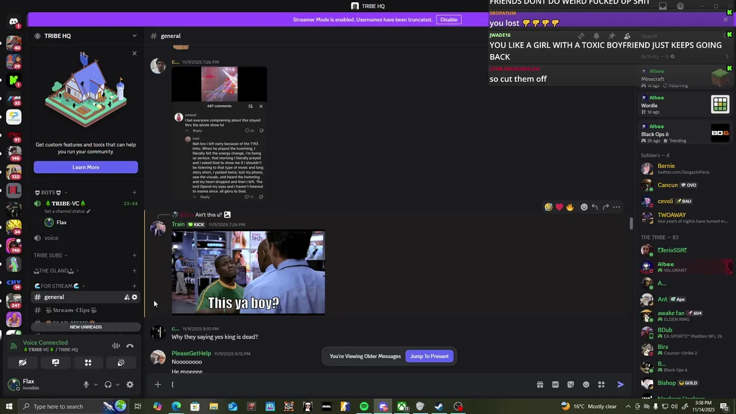Open the soundboard in voice panel
This screenshot has height=414, width=736.
[x=121, y=363]
